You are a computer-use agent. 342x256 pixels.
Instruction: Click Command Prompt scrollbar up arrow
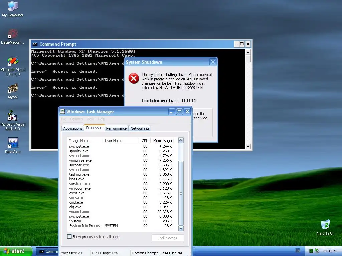(x=248, y=52)
